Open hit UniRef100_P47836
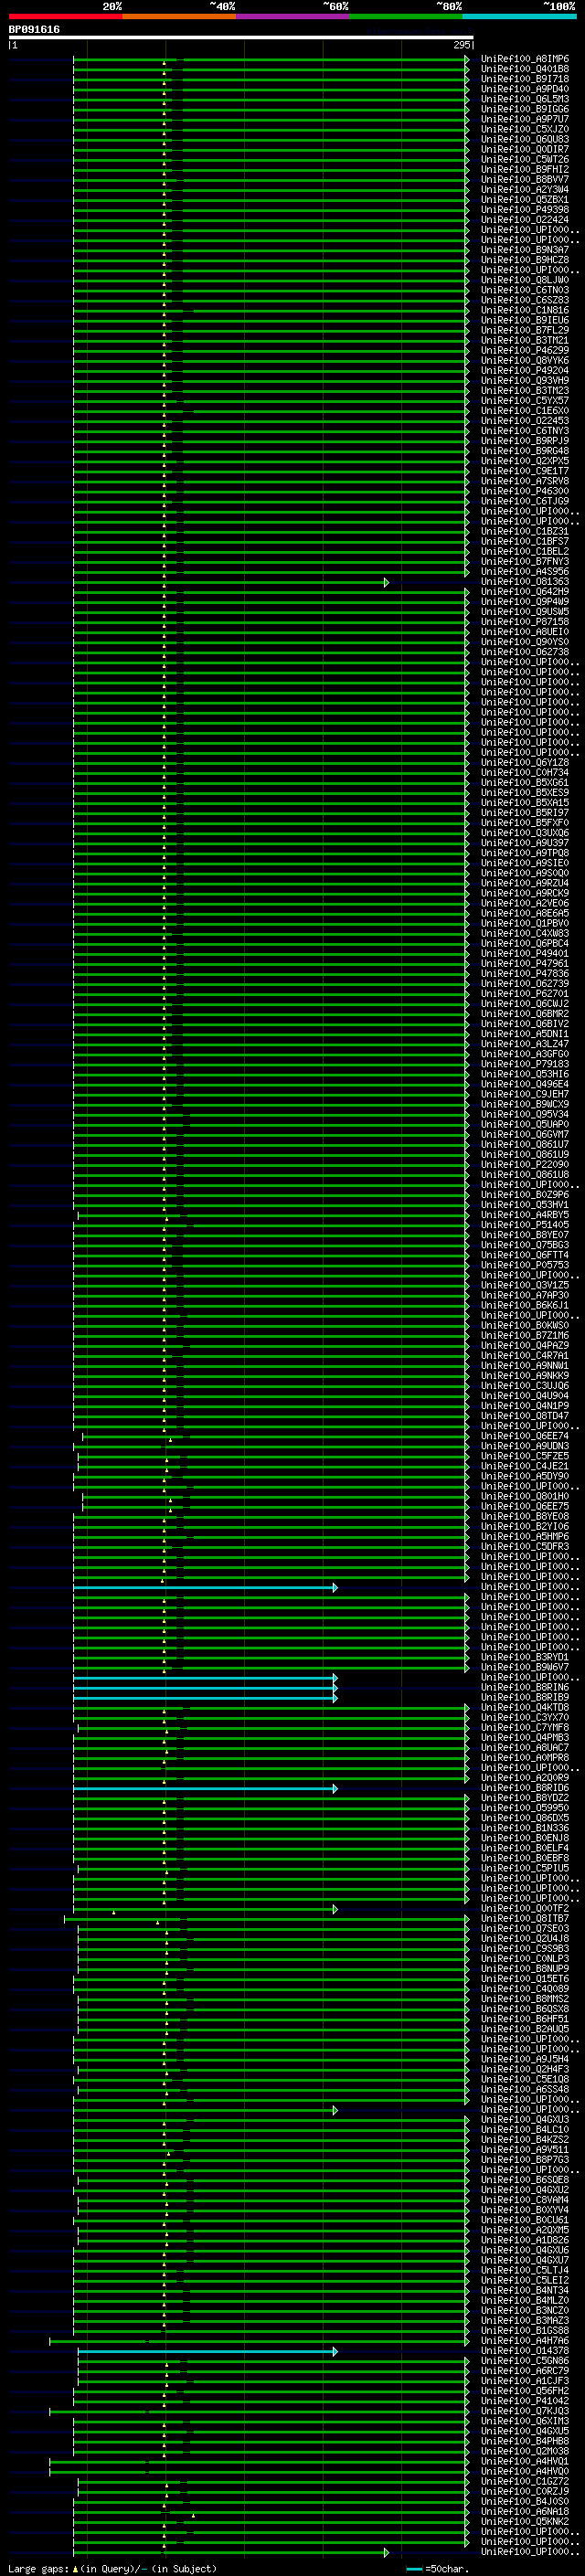This screenshot has width=585, height=2576. click(525, 974)
